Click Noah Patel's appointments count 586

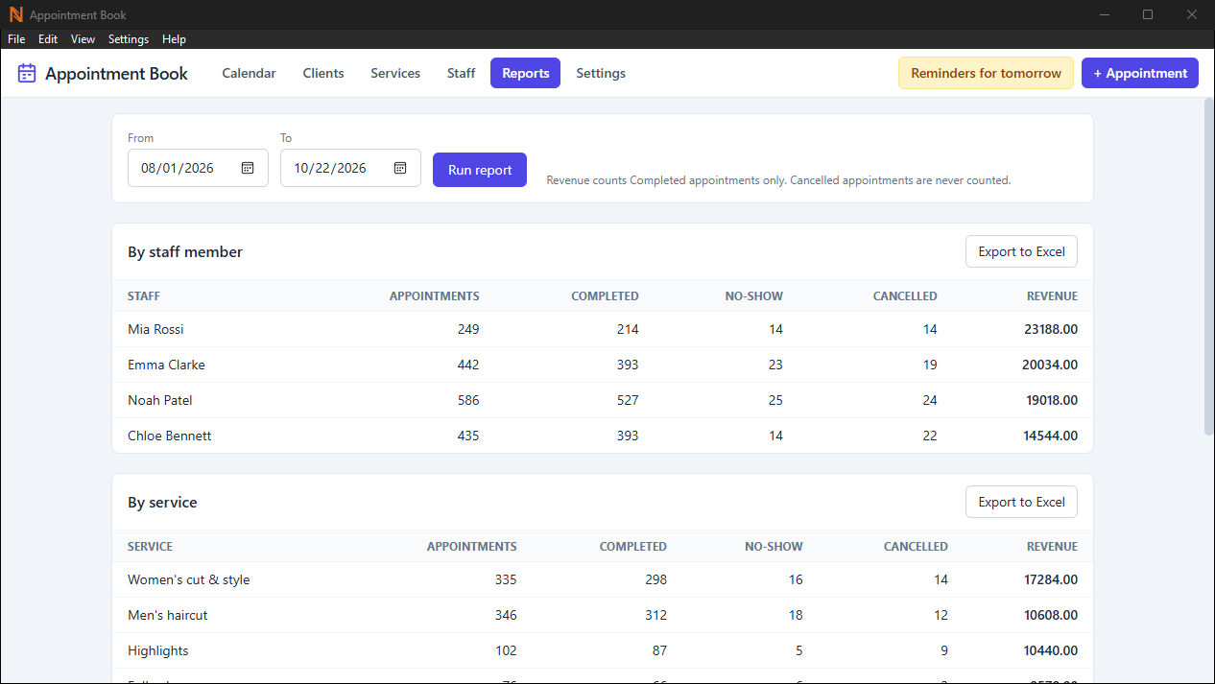[x=467, y=400]
